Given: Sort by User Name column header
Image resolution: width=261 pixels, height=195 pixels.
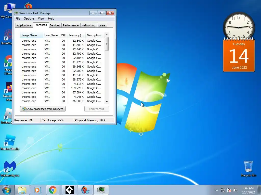Looking at the screenshot, I should pos(51,35).
